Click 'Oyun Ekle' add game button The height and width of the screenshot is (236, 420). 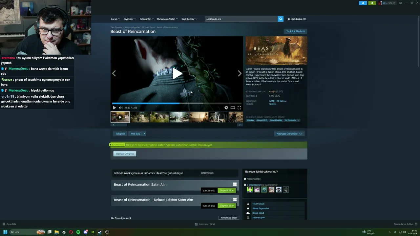tap(9, 224)
